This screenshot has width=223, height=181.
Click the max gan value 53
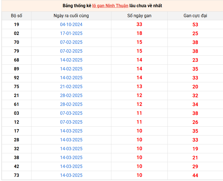(195, 25)
